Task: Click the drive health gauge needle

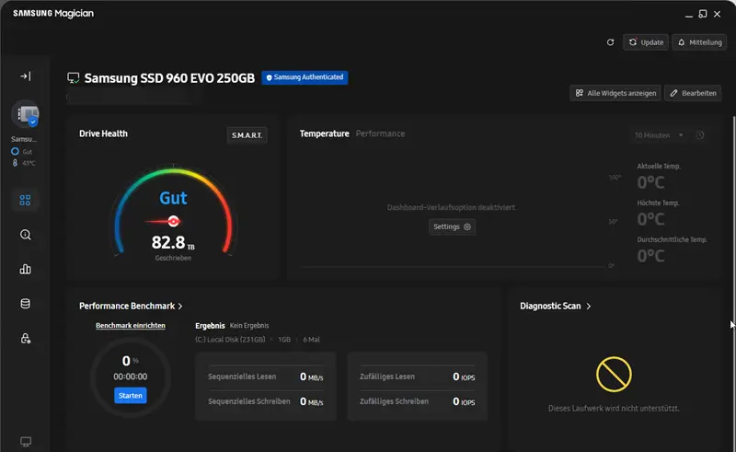Action: (163, 221)
